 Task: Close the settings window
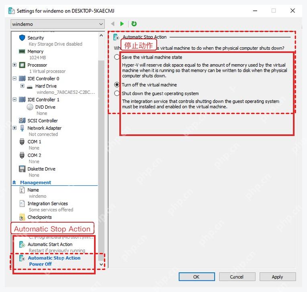pos(293,10)
